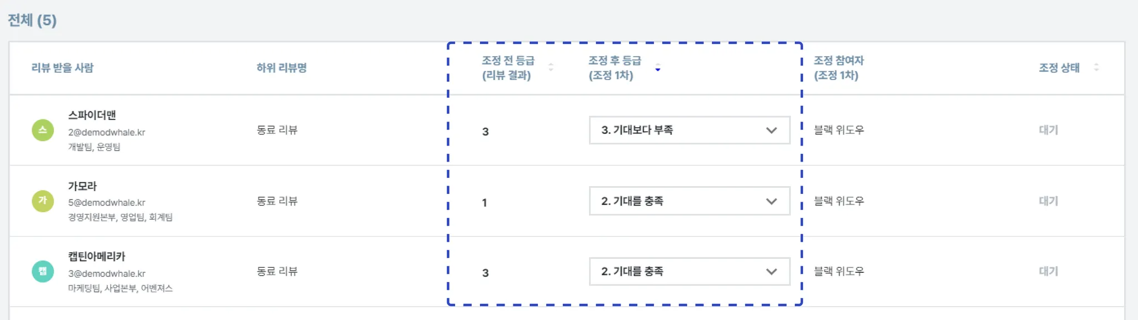Click 블랙 위도우 in 스파이더맨's row

(838, 131)
